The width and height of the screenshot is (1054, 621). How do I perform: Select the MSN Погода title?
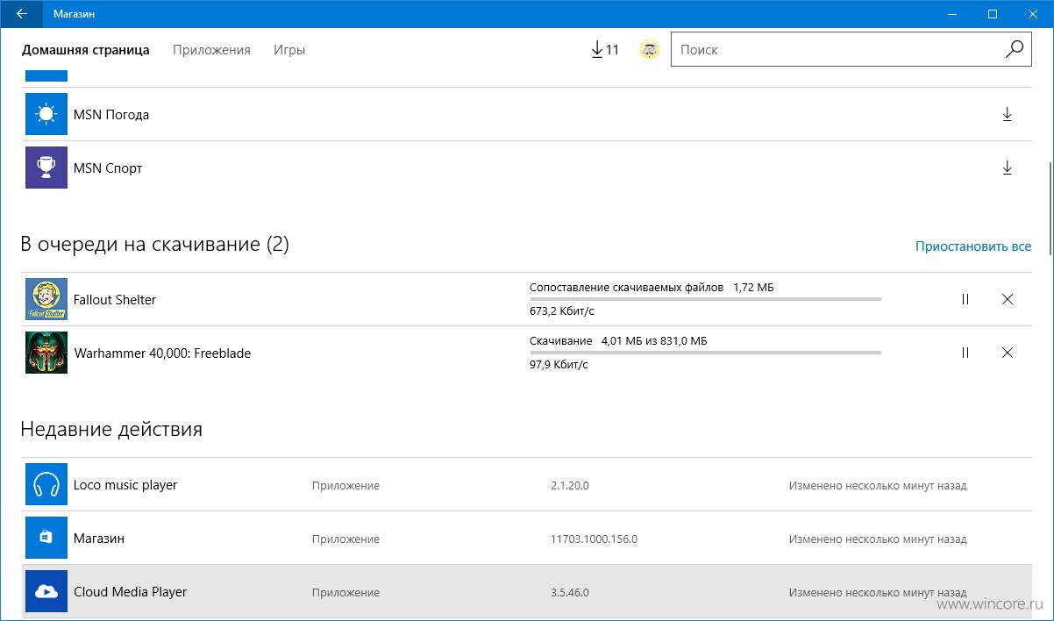pos(111,115)
